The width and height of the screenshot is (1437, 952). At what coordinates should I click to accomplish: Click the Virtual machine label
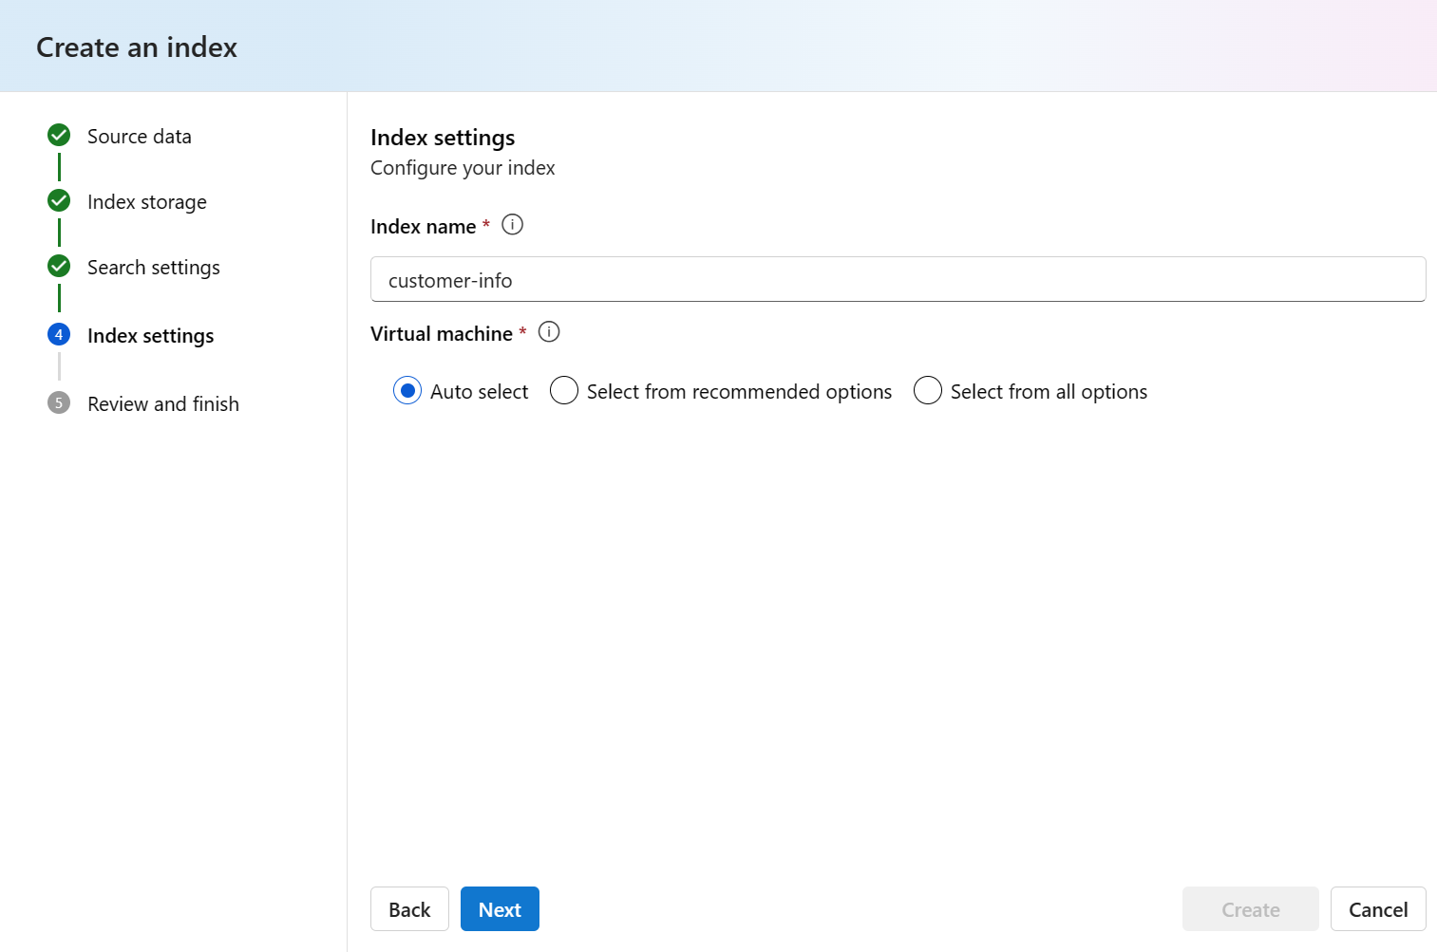[442, 334]
